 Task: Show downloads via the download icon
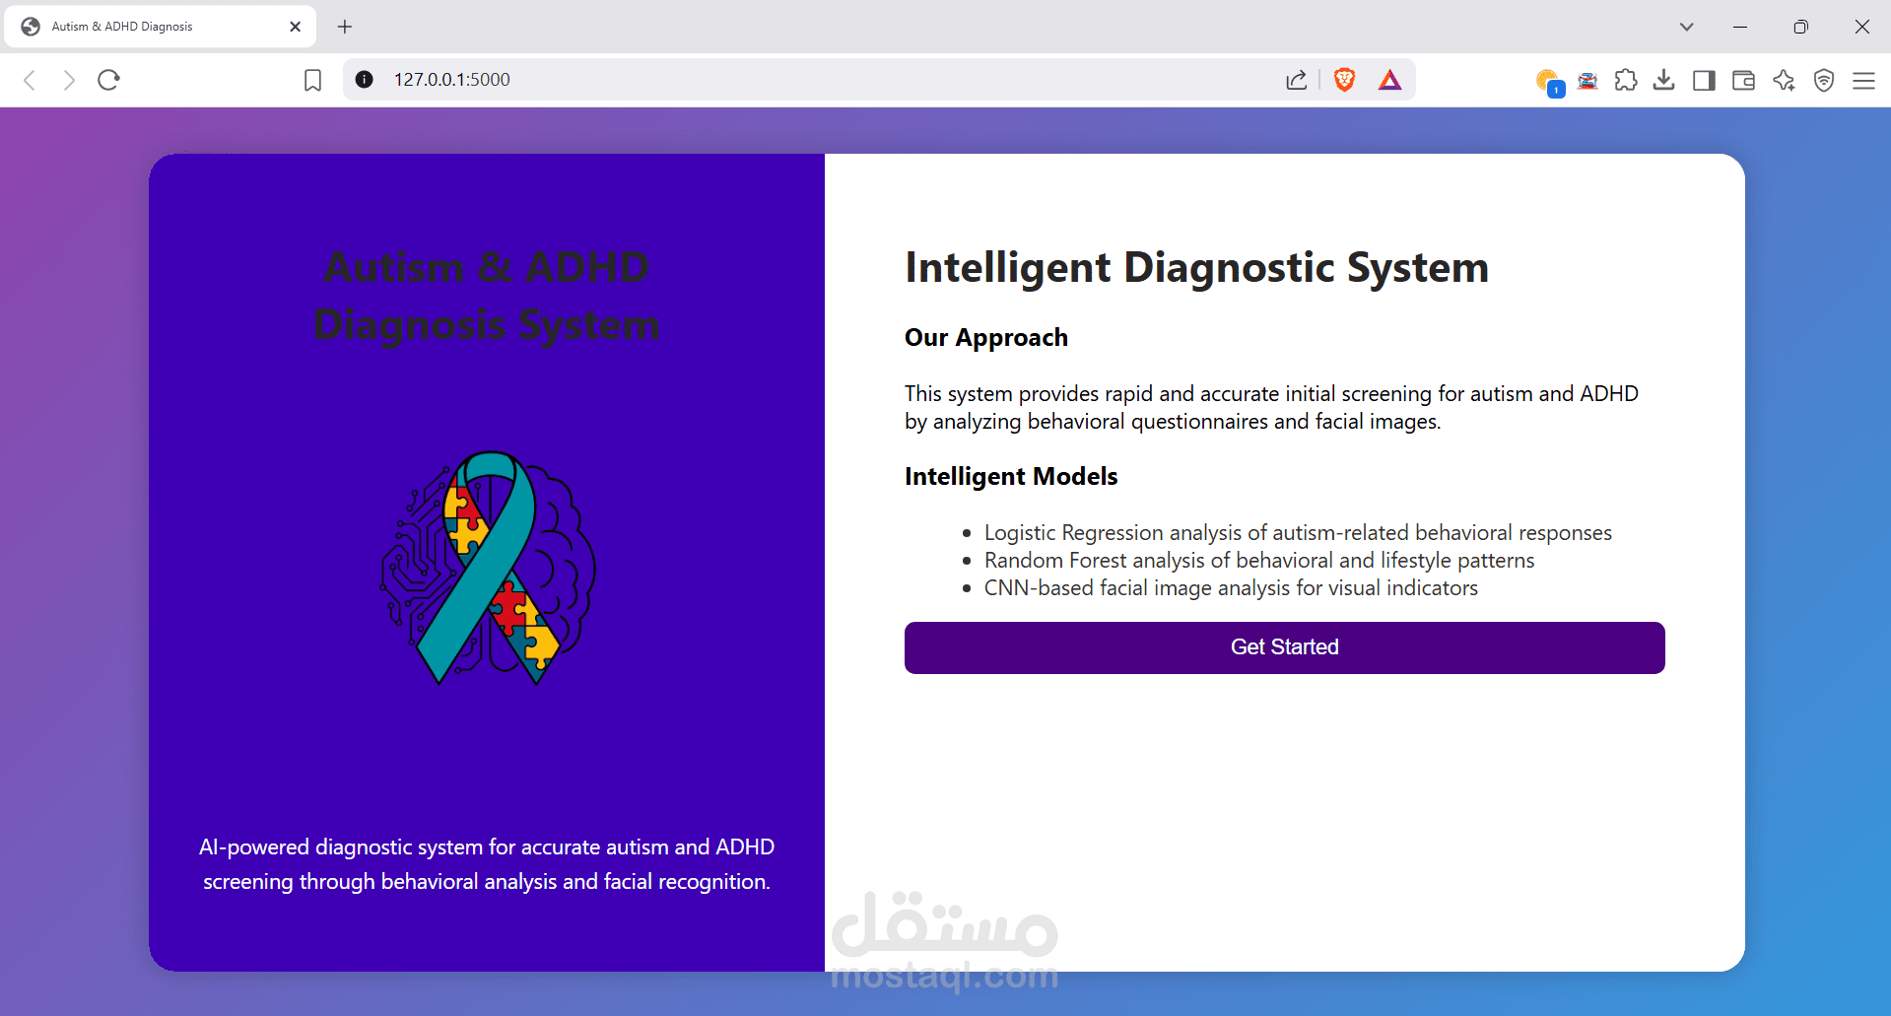pos(1664,80)
